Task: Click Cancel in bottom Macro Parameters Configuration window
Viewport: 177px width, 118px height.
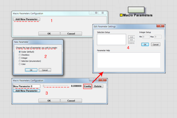Action: point(71,101)
